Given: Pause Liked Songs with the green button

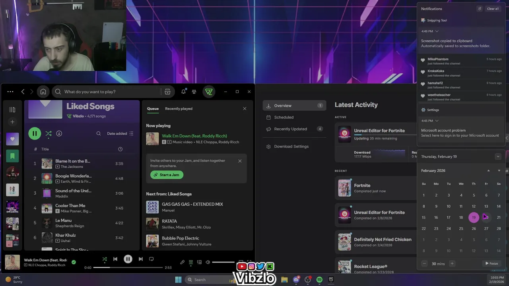Looking at the screenshot, I should coord(35,133).
